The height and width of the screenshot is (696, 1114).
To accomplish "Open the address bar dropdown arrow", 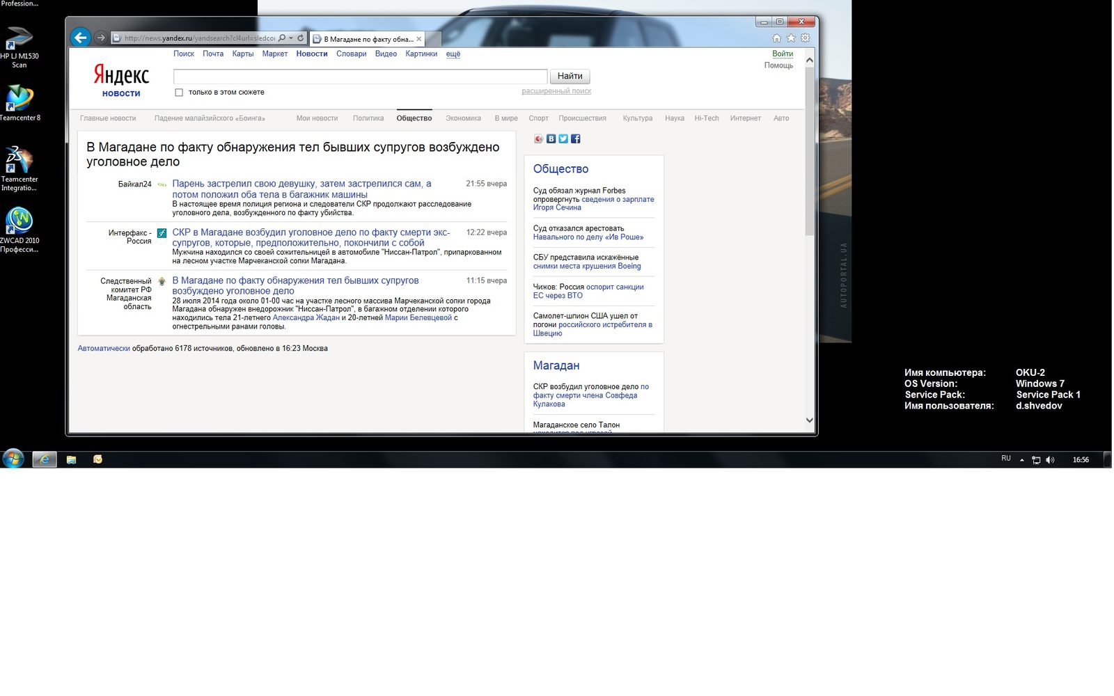I will coord(291,38).
